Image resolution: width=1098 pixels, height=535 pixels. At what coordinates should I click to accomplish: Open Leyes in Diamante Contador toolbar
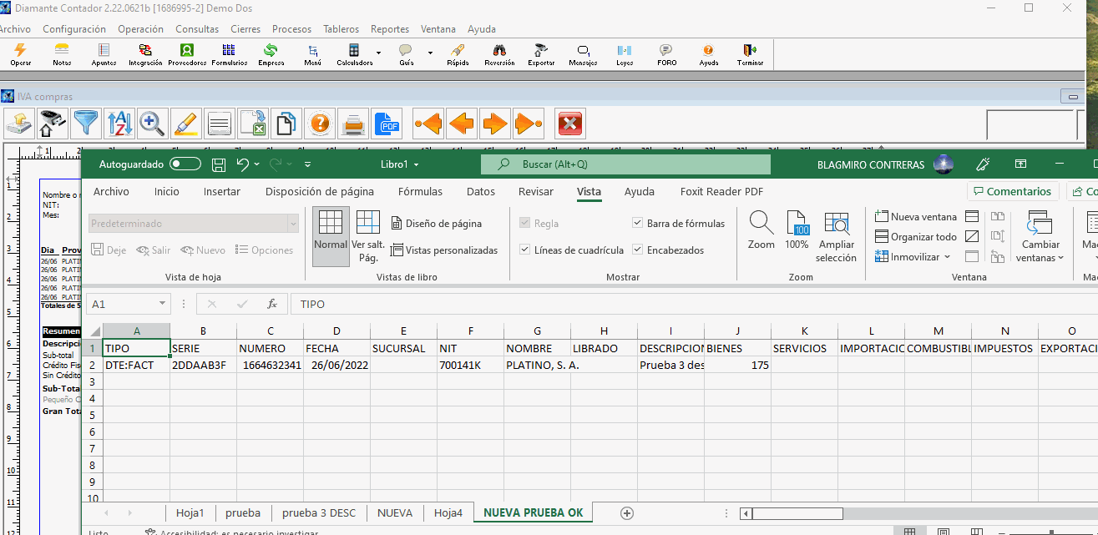[625, 55]
